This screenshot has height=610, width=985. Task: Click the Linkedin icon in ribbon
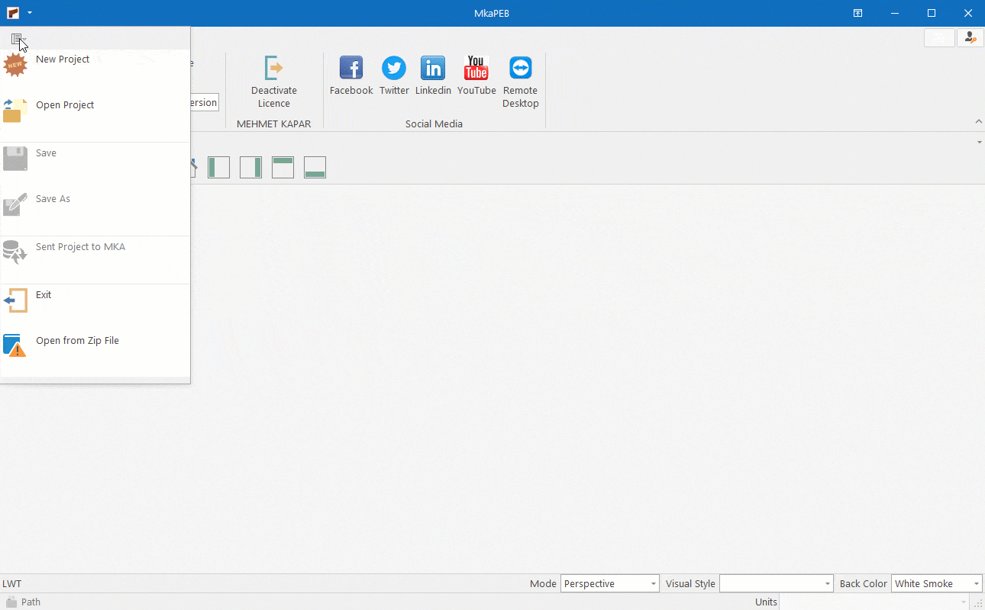(x=433, y=69)
